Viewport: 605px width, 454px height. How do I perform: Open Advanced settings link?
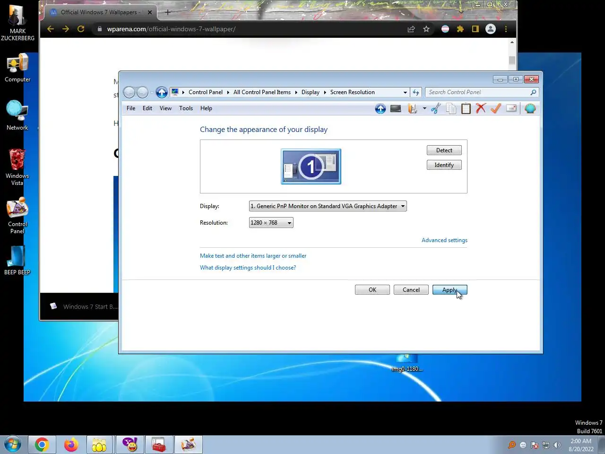pyautogui.click(x=444, y=240)
